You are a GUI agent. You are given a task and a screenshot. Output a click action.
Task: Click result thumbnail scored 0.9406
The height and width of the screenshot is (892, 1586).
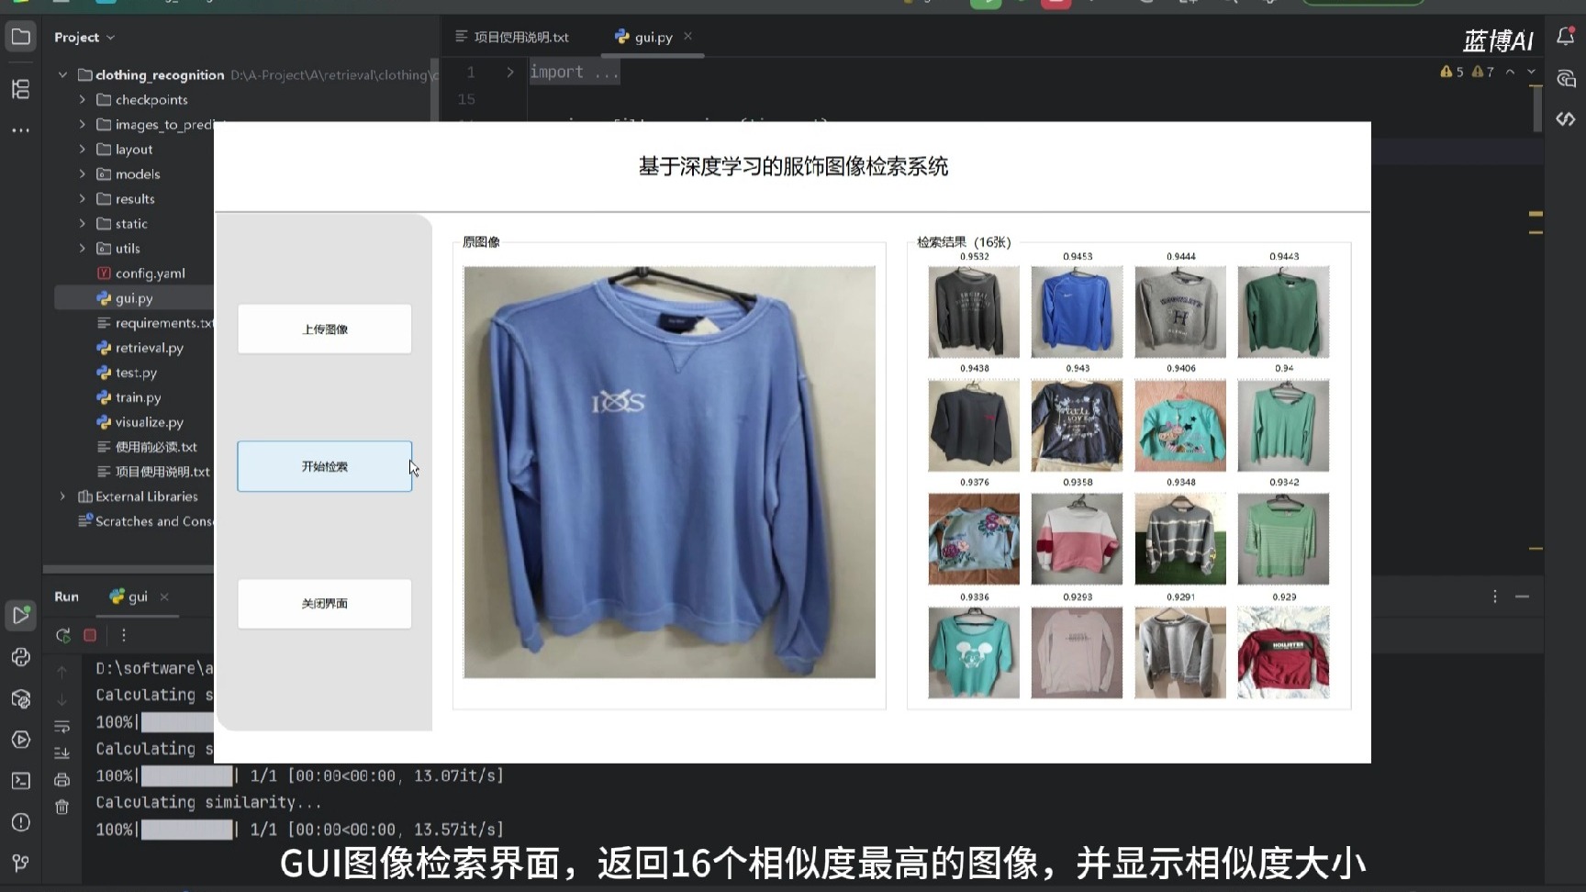(1180, 426)
